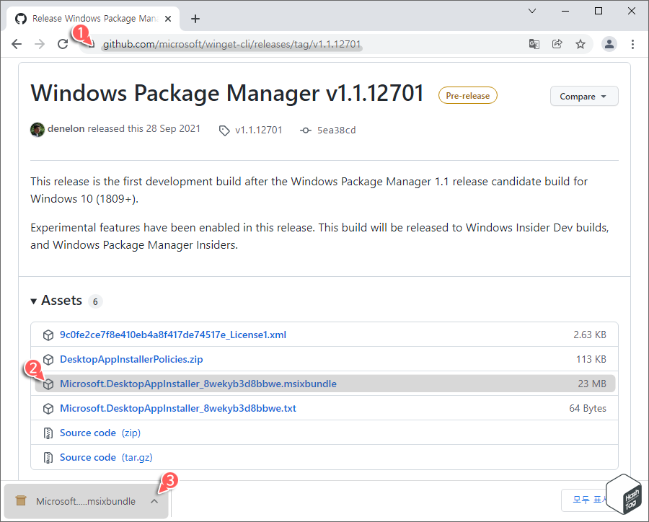Click the msixbundle file icon in download bar
Screen dimensions: 649x522
coord(21,501)
